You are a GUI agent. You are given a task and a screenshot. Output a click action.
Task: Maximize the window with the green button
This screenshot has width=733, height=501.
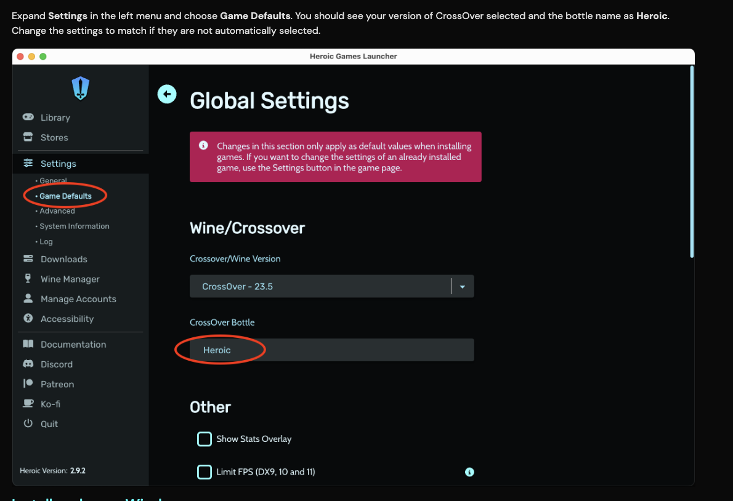click(43, 57)
